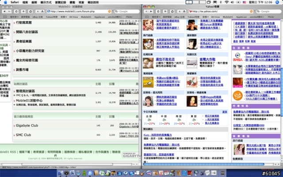Screen dimensions: 283x177
Task: Launch iTunes from the Dock
Action: (102, 173)
